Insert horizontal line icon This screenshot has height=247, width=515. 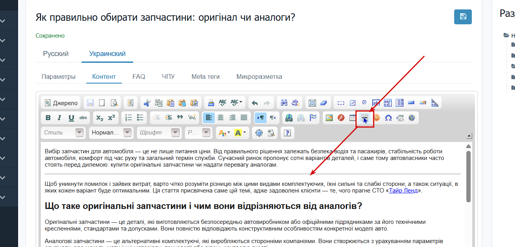point(365,118)
